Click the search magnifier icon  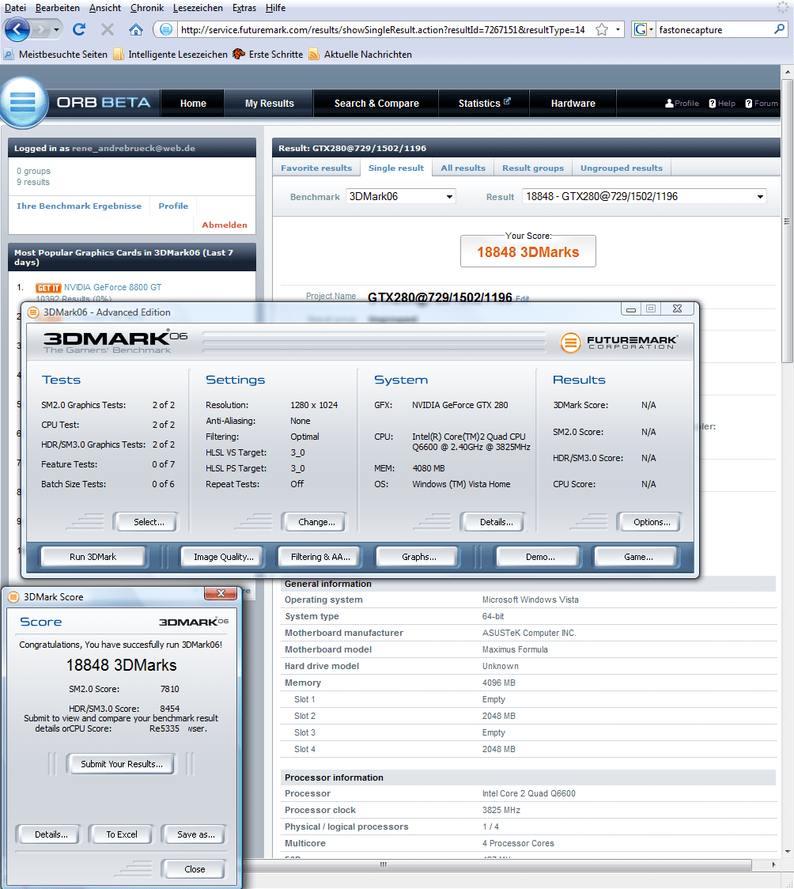point(780,29)
